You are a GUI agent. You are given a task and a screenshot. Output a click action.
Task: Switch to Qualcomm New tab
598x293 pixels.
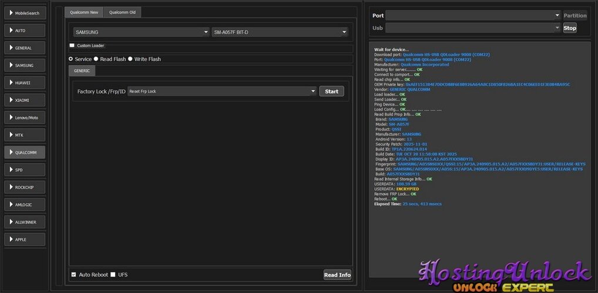(x=84, y=12)
